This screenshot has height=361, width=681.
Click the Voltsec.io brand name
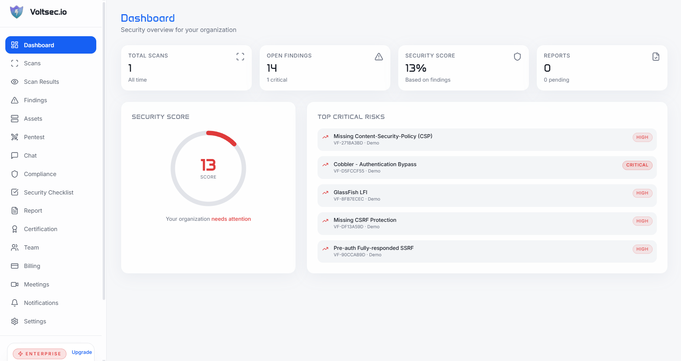[x=48, y=12]
